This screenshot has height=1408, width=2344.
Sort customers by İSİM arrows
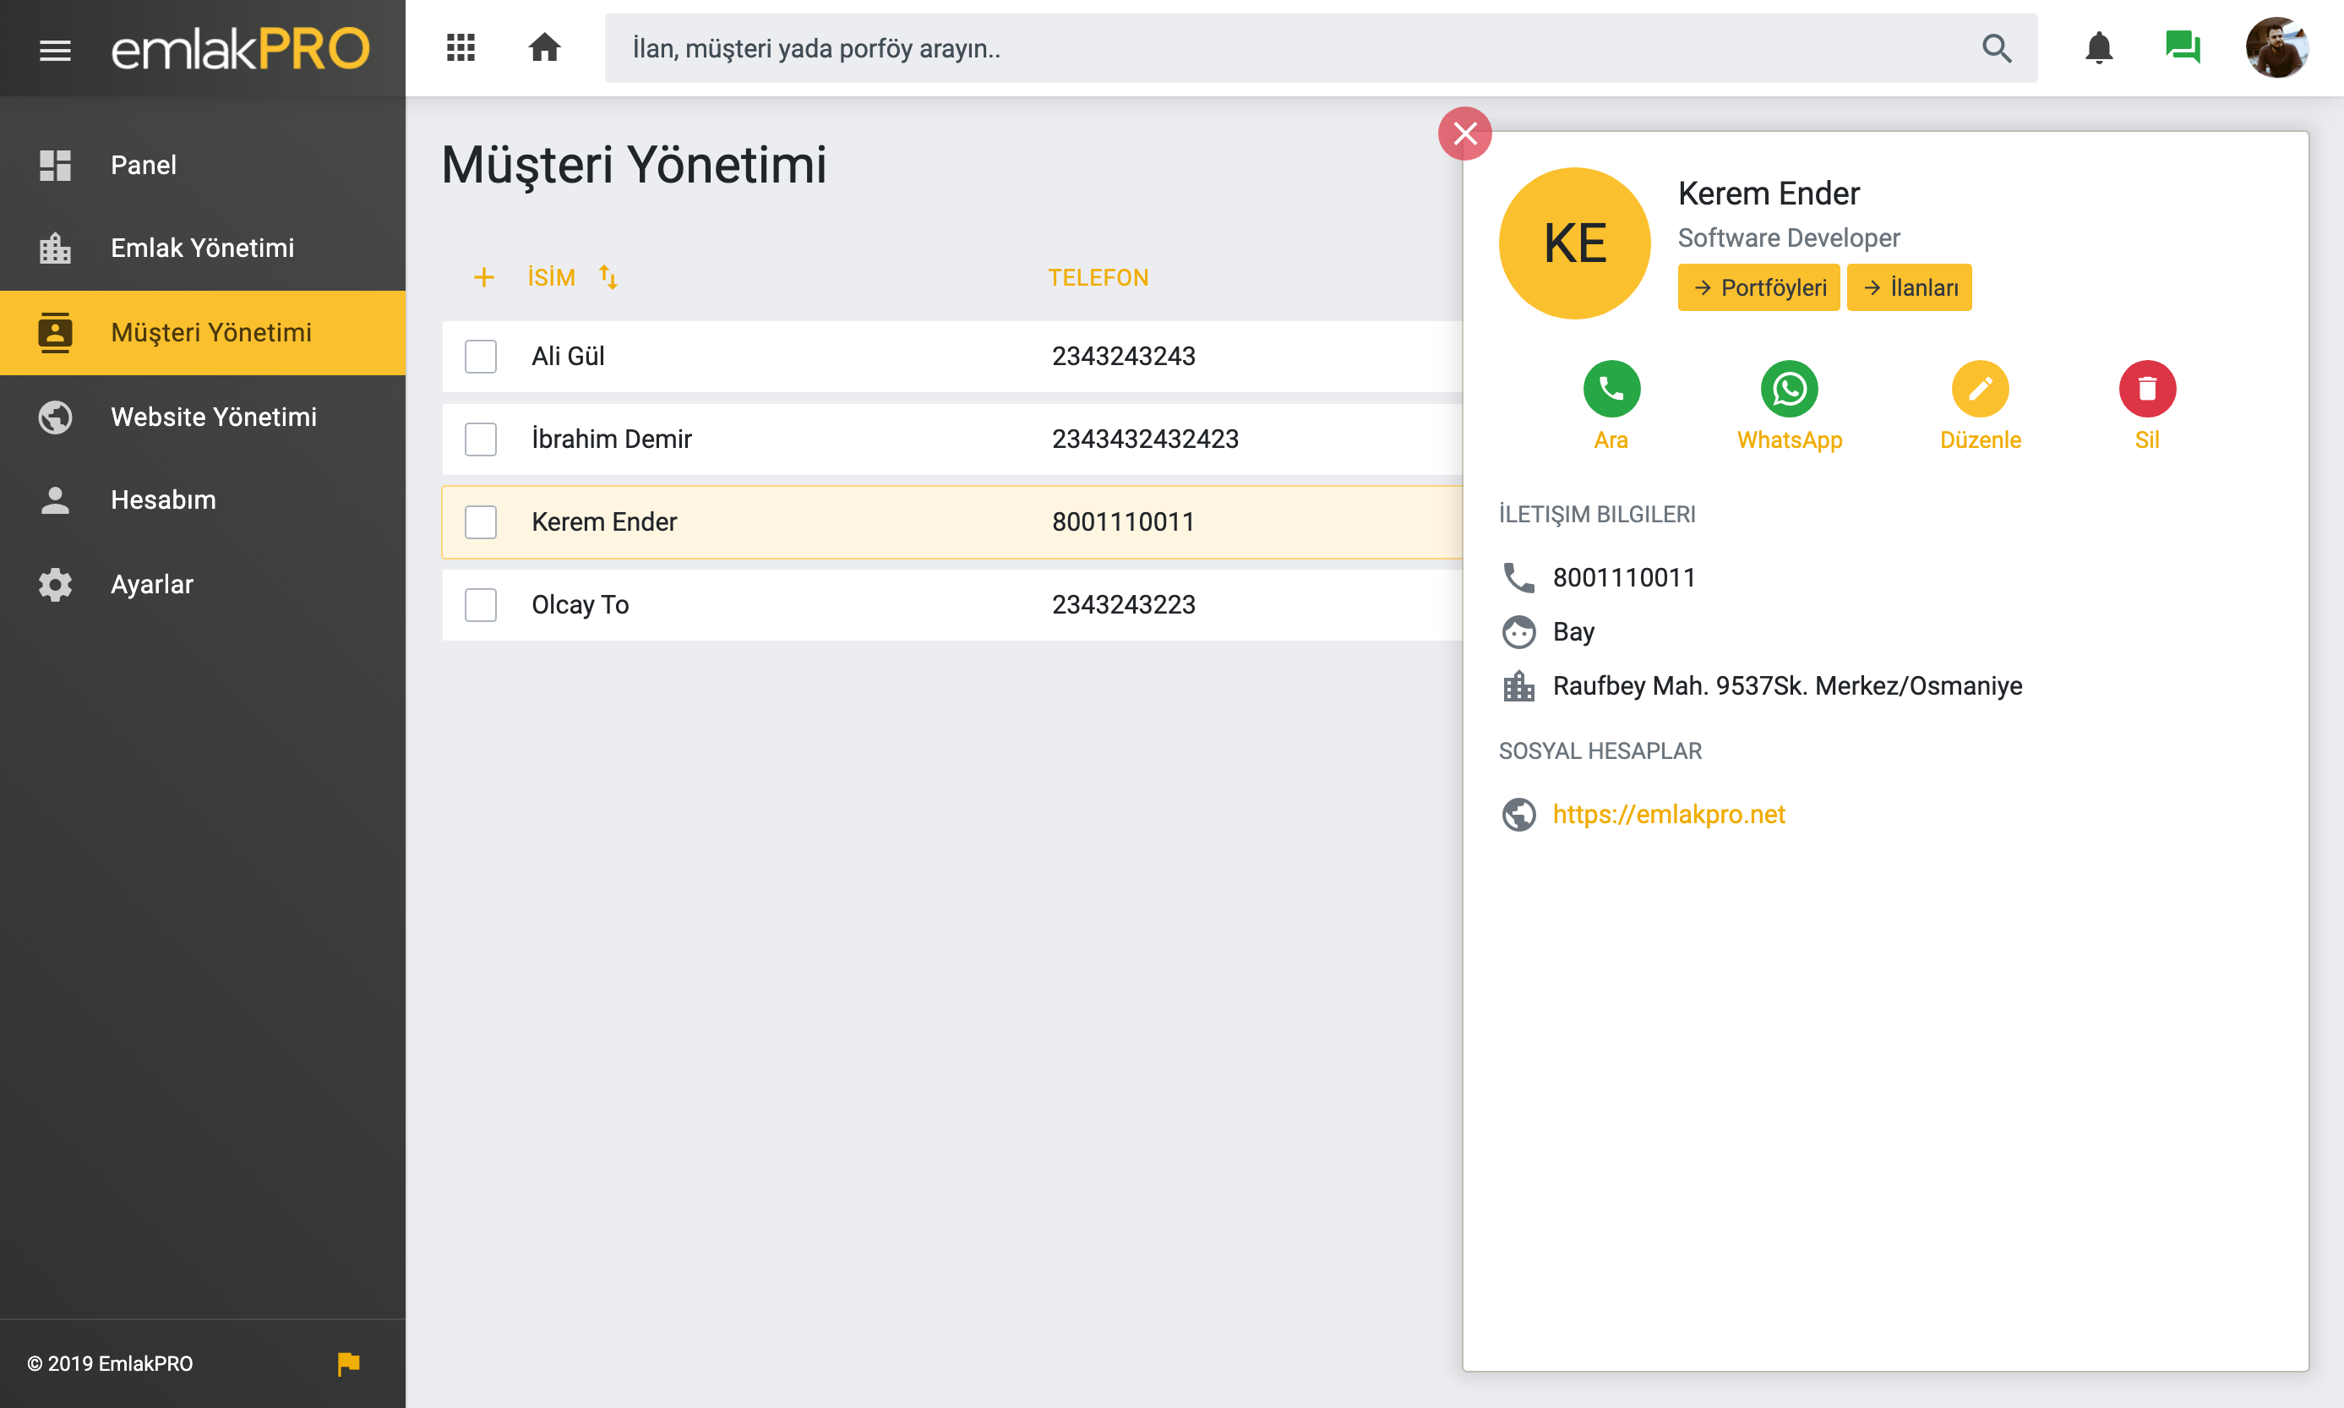608,277
